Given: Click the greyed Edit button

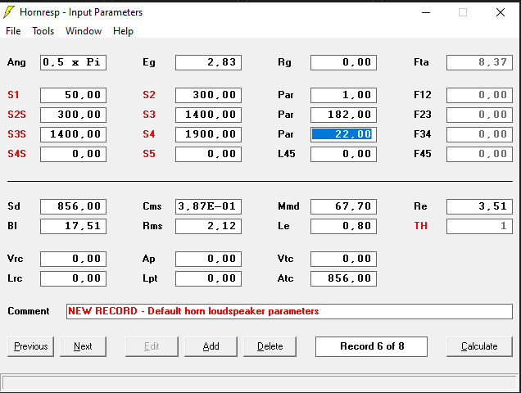Looking at the screenshot, I should [x=152, y=346].
